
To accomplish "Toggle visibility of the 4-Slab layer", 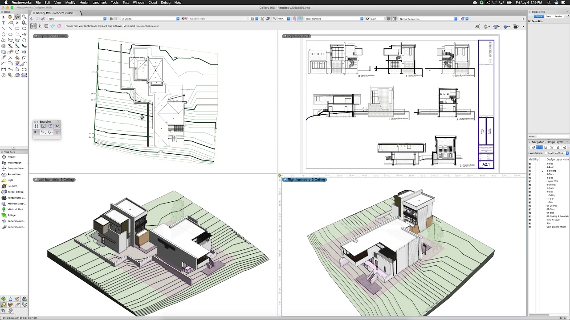I will click(x=529, y=164).
